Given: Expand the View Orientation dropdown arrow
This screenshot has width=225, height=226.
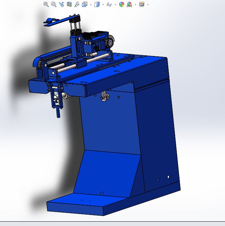Looking at the screenshot, I should (91, 5).
